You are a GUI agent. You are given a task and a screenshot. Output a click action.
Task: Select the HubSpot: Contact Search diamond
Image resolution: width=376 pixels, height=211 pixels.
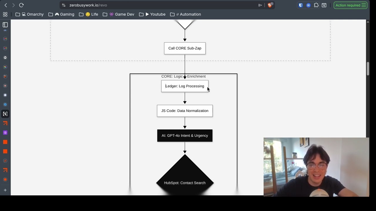click(185, 175)
